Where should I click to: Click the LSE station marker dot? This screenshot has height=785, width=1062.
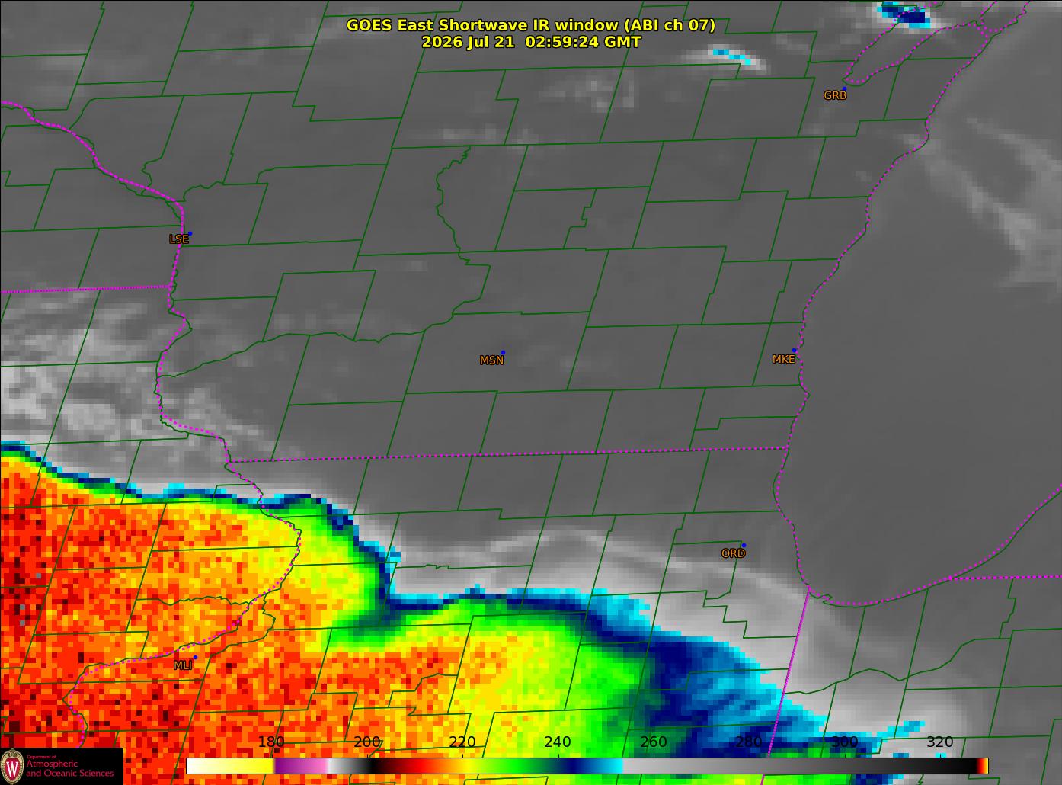(x=190, y=233)
